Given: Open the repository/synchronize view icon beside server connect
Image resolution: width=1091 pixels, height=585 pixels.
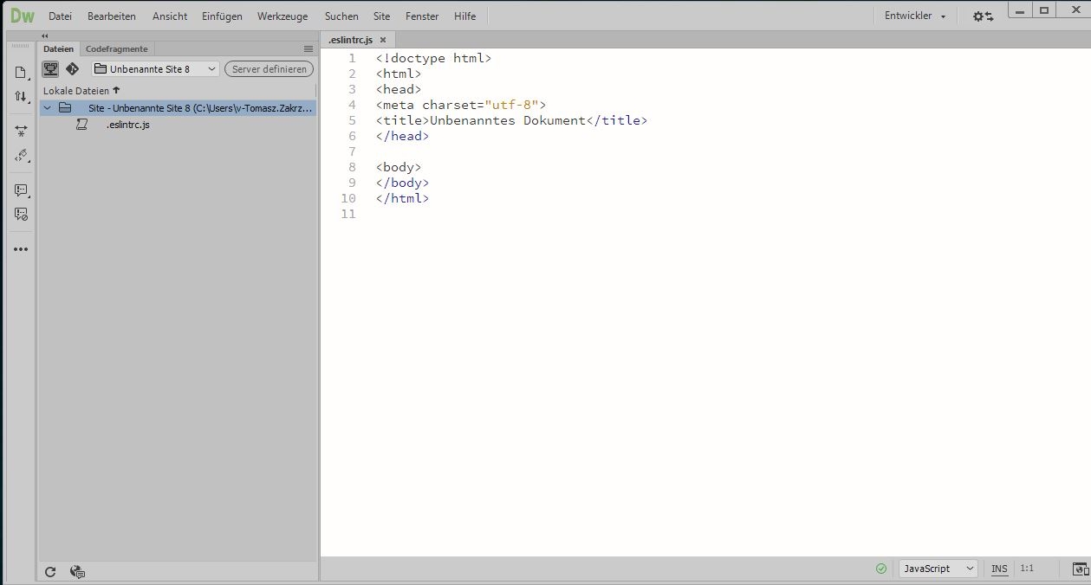Looking at the screenshot, I should (x=72, y=68).
